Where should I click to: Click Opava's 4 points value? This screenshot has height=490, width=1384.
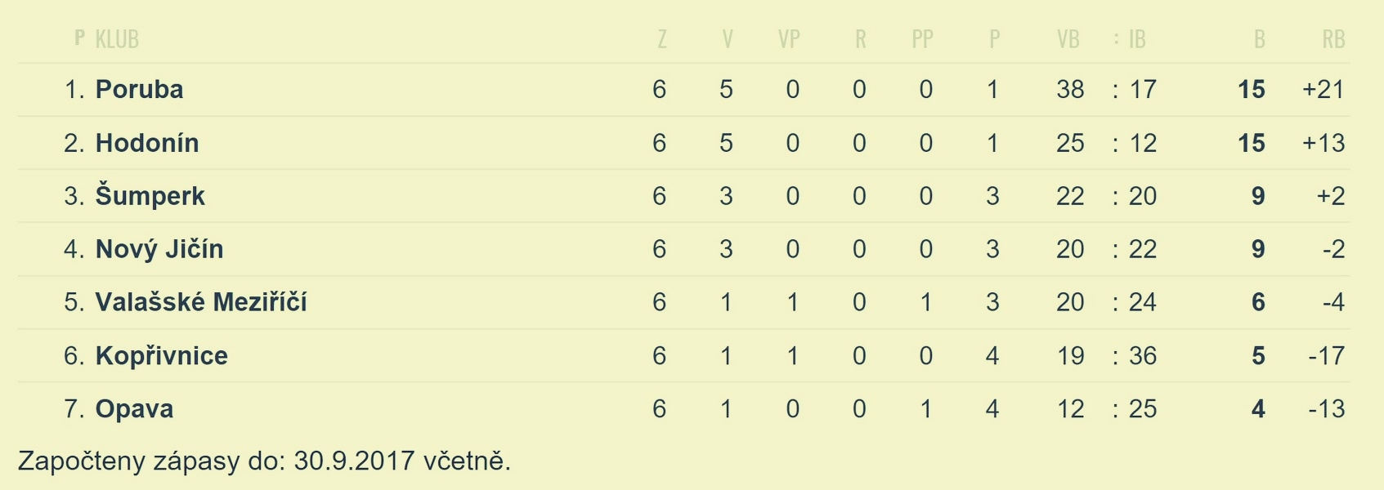coord(1258,408)
